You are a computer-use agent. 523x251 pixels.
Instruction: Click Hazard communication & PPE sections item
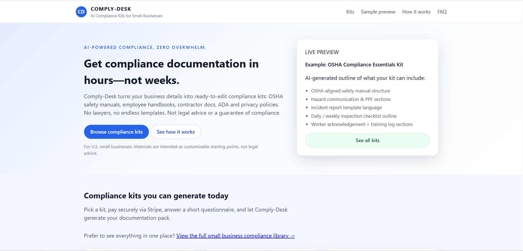click(x=351, y=99)
